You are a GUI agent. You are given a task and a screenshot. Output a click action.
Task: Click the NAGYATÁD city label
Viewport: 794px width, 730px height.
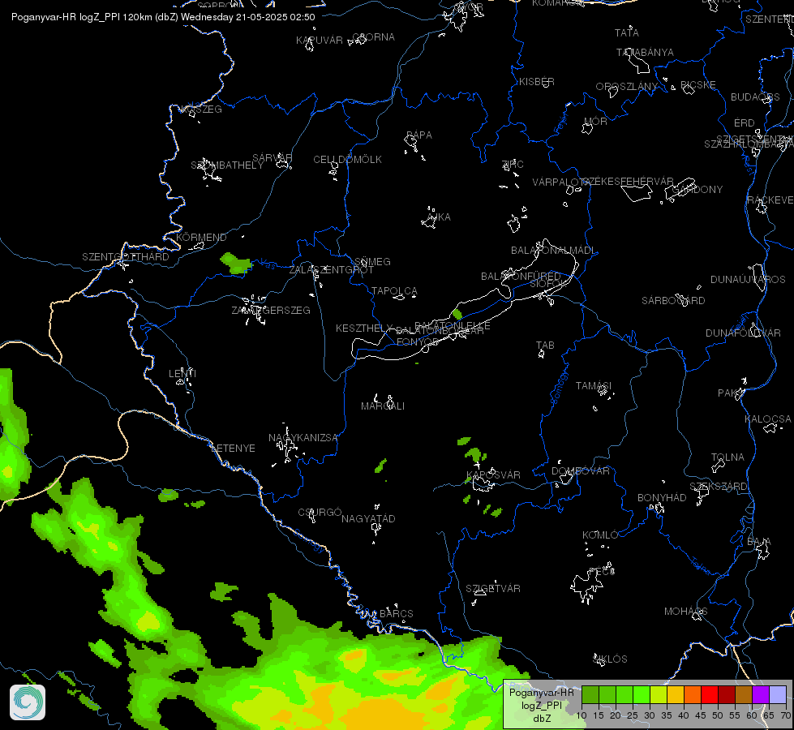(x=368, y=519)
